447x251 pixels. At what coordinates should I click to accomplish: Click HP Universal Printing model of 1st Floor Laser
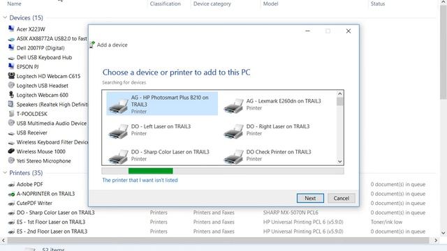click(x=303, y=222)
